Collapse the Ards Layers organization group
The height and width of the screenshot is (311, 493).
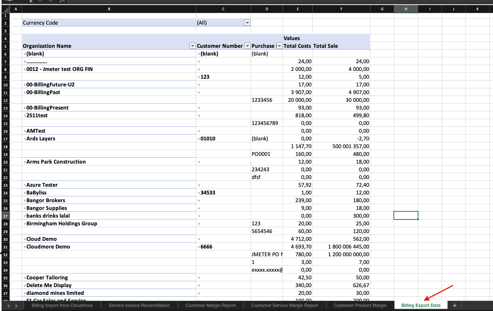(x=25, y=139)
